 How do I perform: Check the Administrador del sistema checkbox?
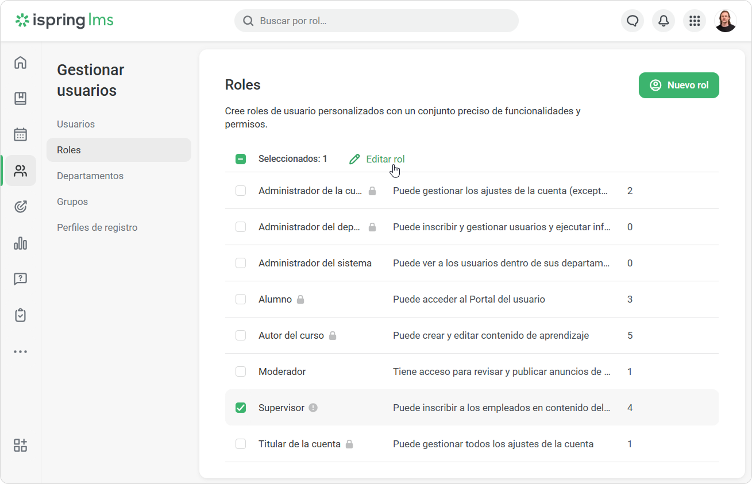[241, 263]
